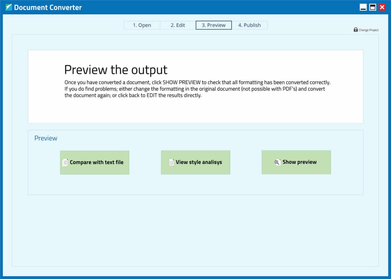391x279 pixels.
Task: Click the Compare with text file button
Action: [x=94, y=162]
